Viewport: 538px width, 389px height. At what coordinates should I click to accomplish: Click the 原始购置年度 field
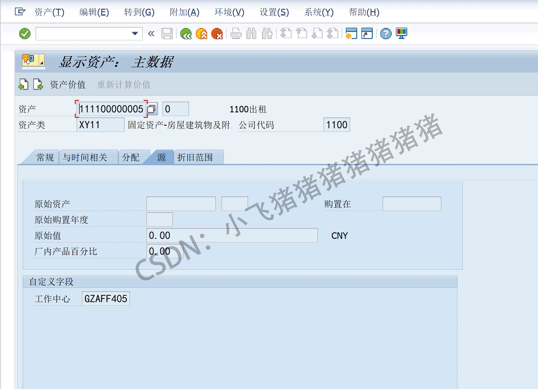(160, 220)
